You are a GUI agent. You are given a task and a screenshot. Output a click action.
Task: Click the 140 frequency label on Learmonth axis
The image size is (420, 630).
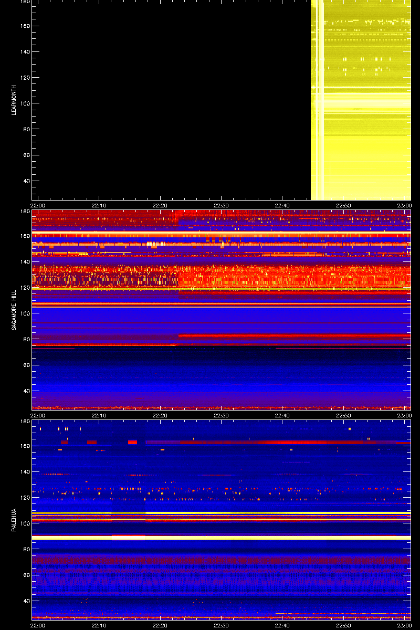pyautogui.click(x=25, y=52)
